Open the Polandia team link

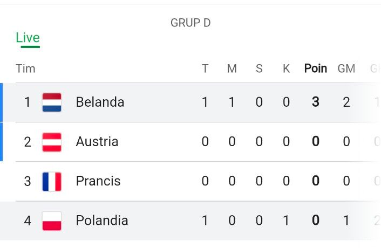102,221
